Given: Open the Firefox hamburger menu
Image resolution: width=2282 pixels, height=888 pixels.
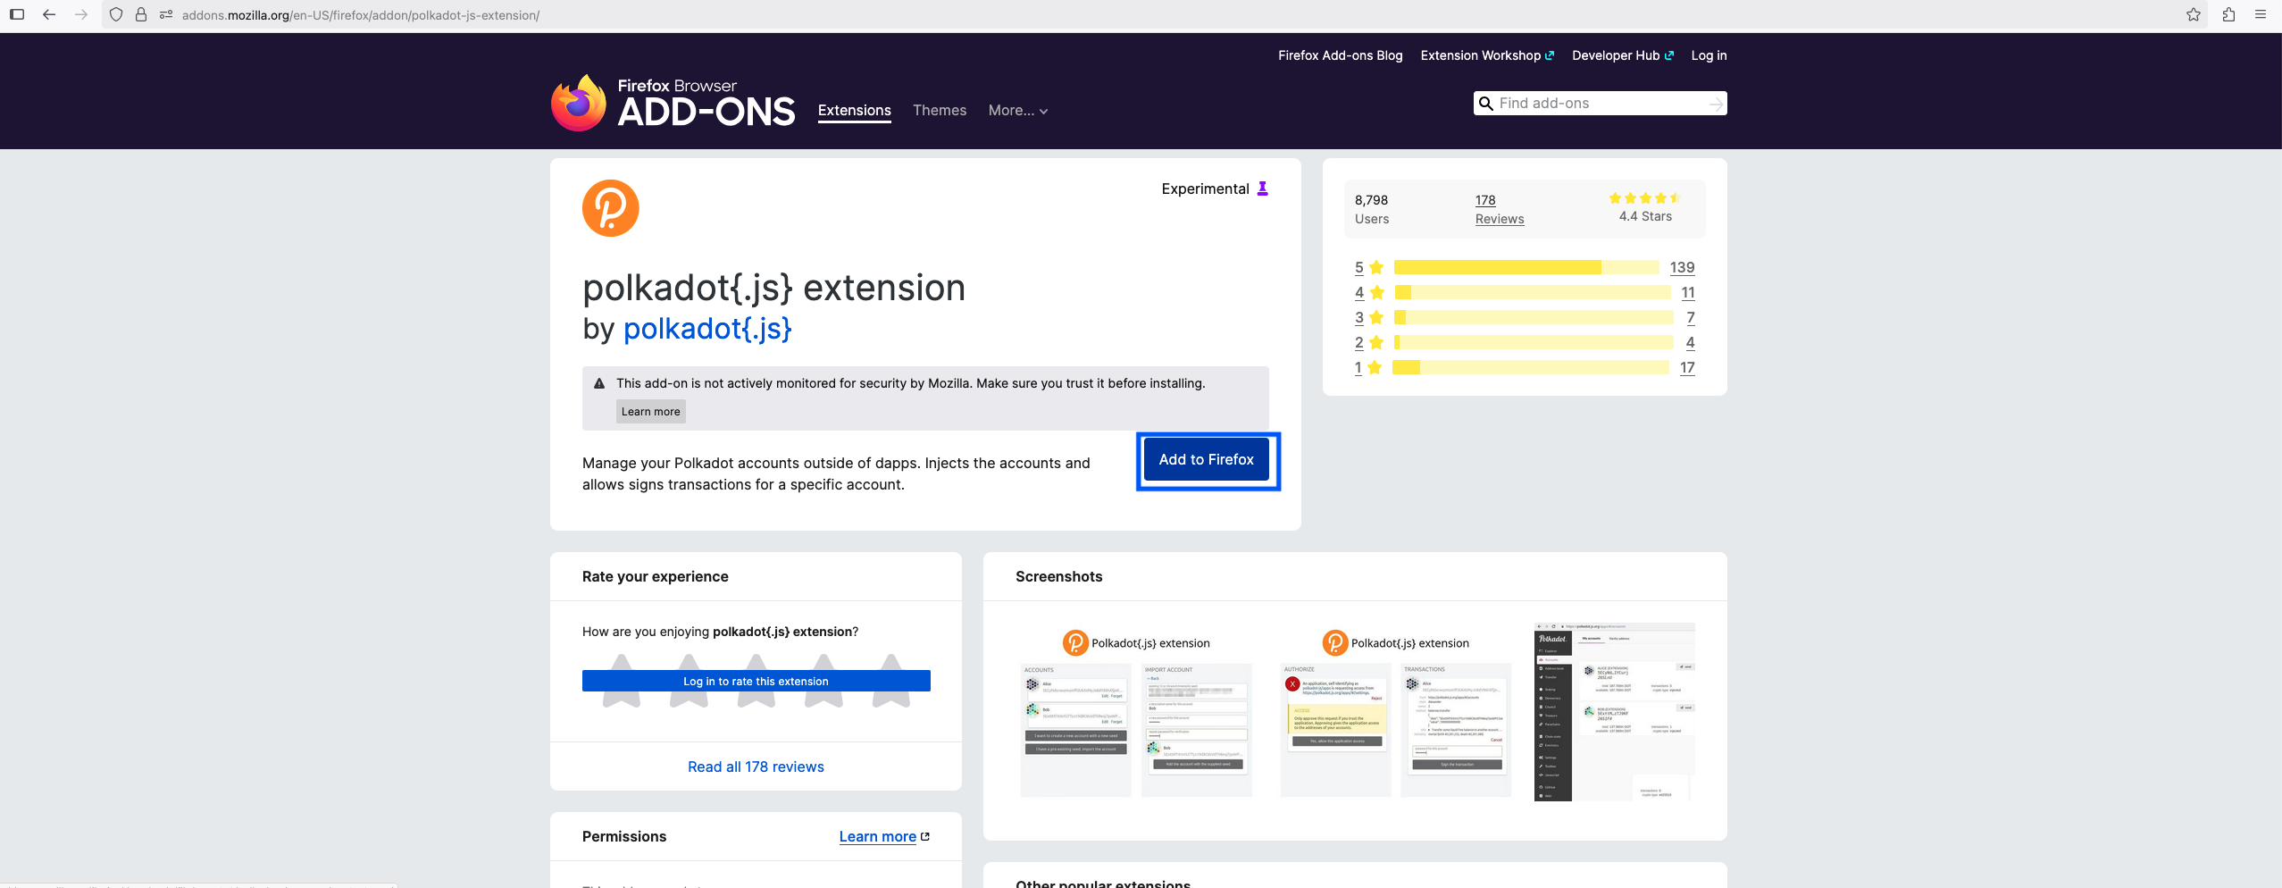Looking at the screenshot, I should 2261,14.
